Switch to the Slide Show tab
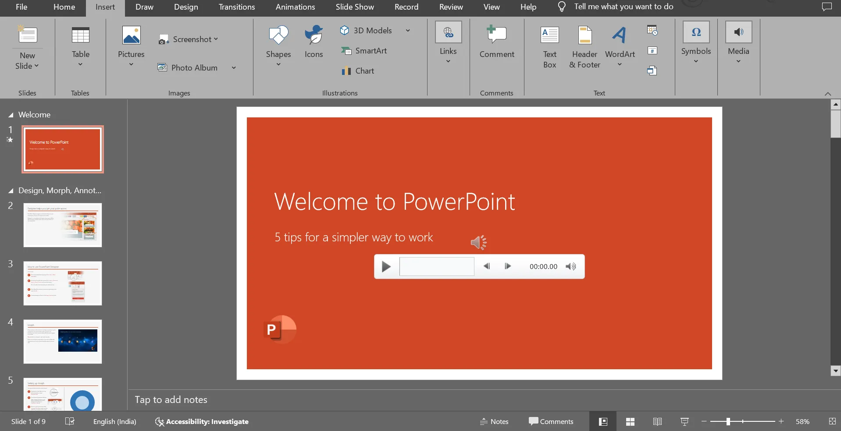The image size is (841, 431). click(x=355, y=7)
